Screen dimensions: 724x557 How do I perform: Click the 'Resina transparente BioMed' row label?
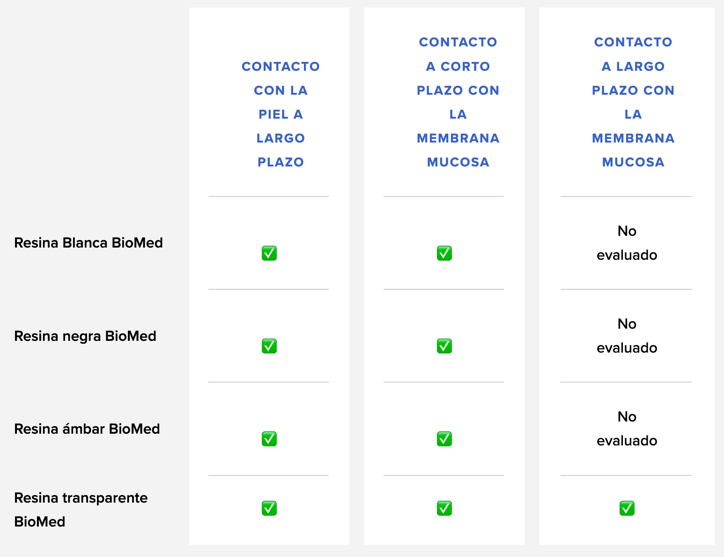tap(81, 510)
